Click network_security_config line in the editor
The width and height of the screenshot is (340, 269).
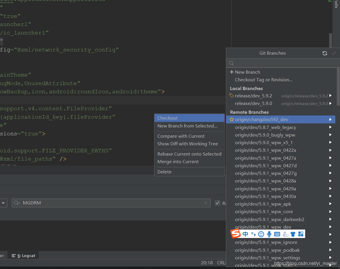59,50
